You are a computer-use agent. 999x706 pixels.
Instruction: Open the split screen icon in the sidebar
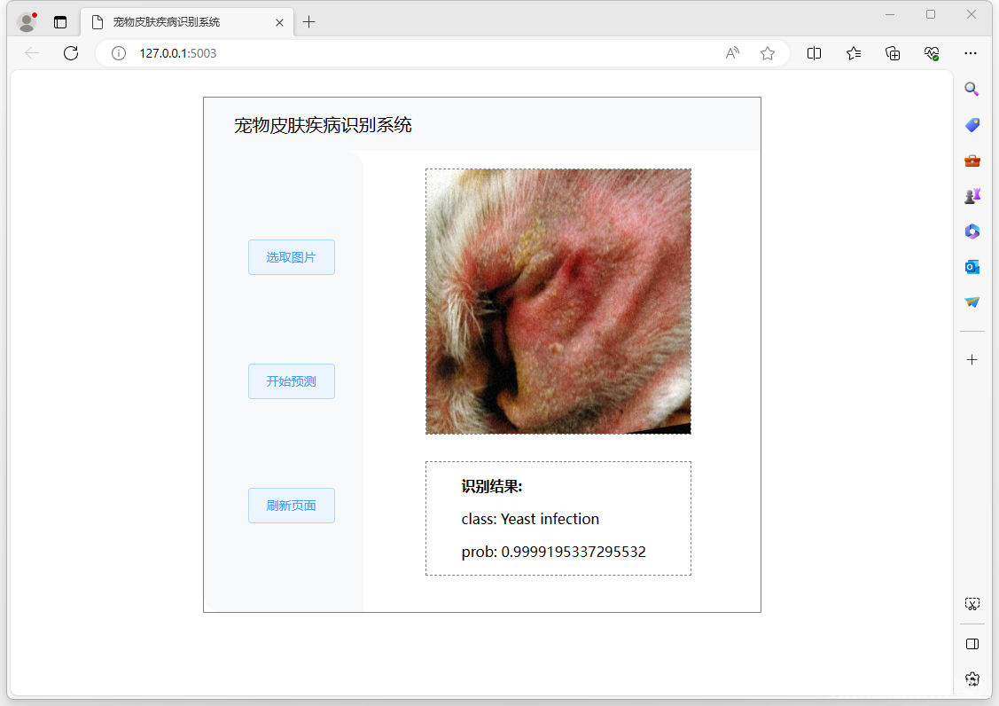tap(972, 641)
